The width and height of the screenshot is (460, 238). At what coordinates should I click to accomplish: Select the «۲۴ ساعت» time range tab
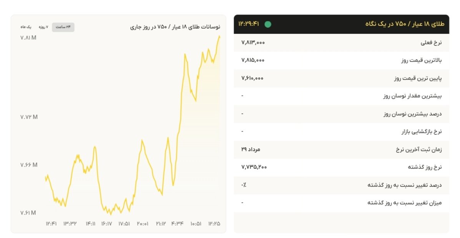pos(63,27)
